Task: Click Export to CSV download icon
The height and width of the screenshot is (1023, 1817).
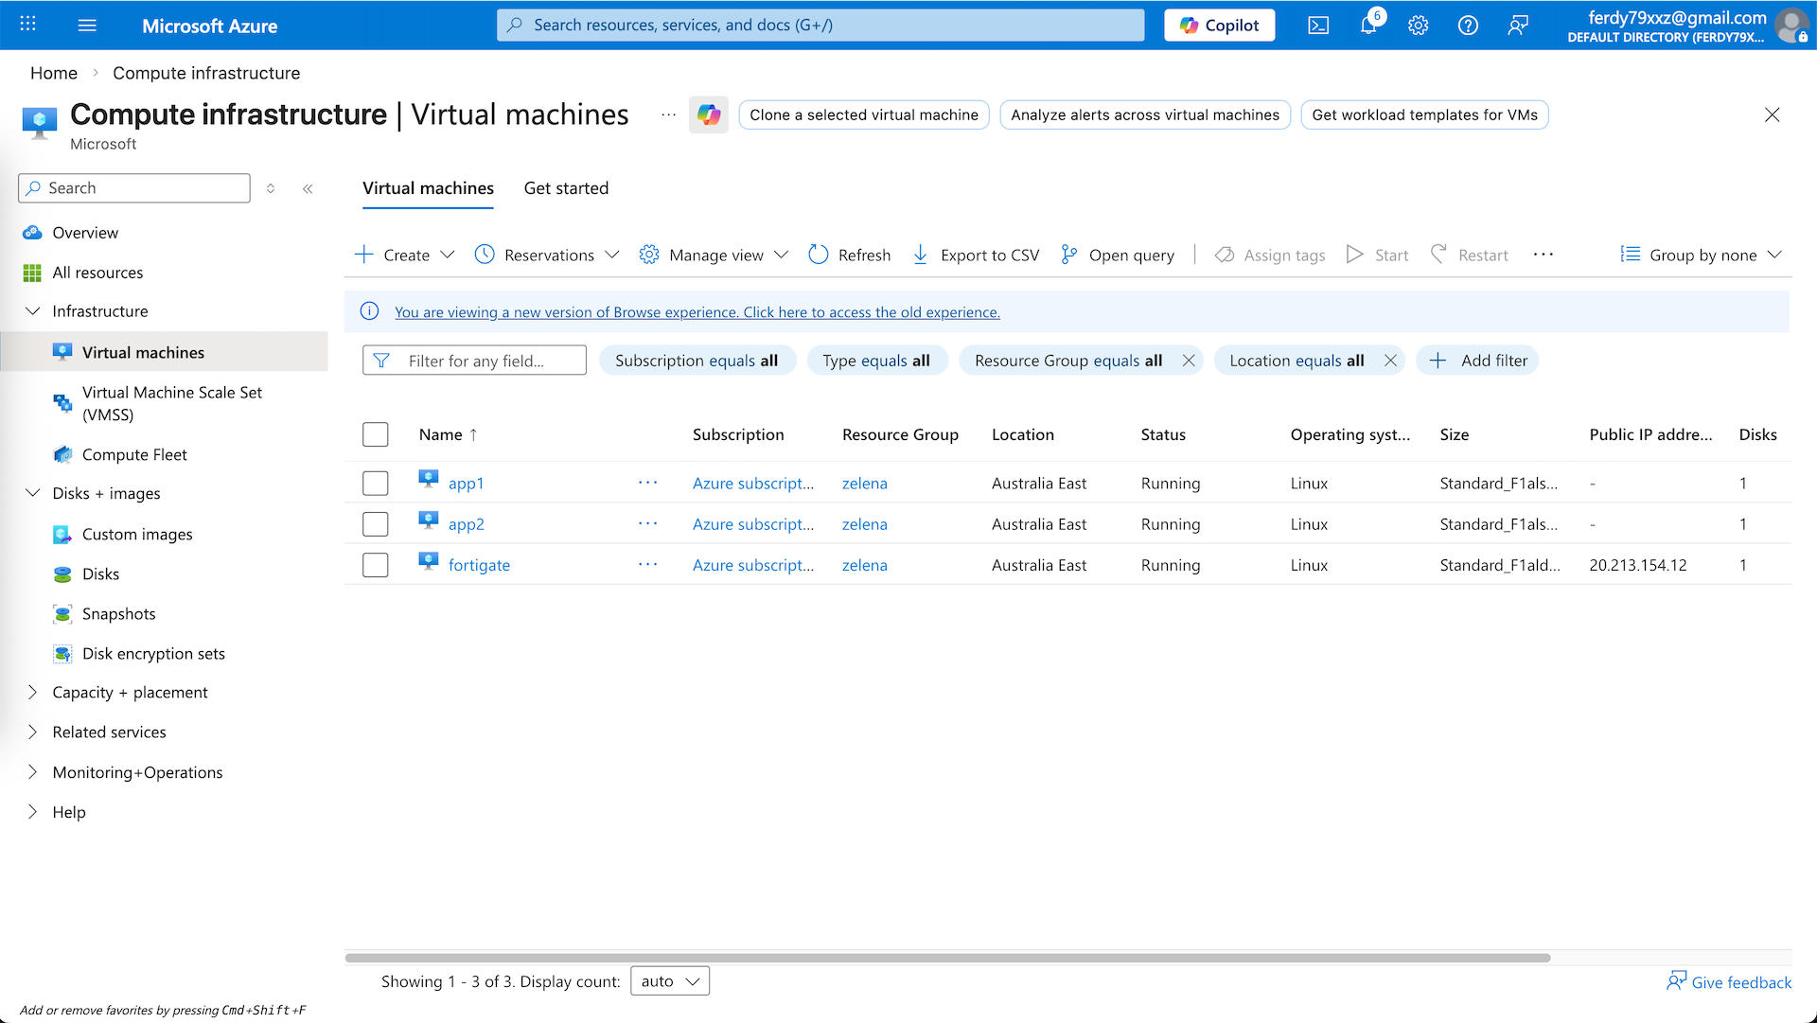Action: pos(920,255)
